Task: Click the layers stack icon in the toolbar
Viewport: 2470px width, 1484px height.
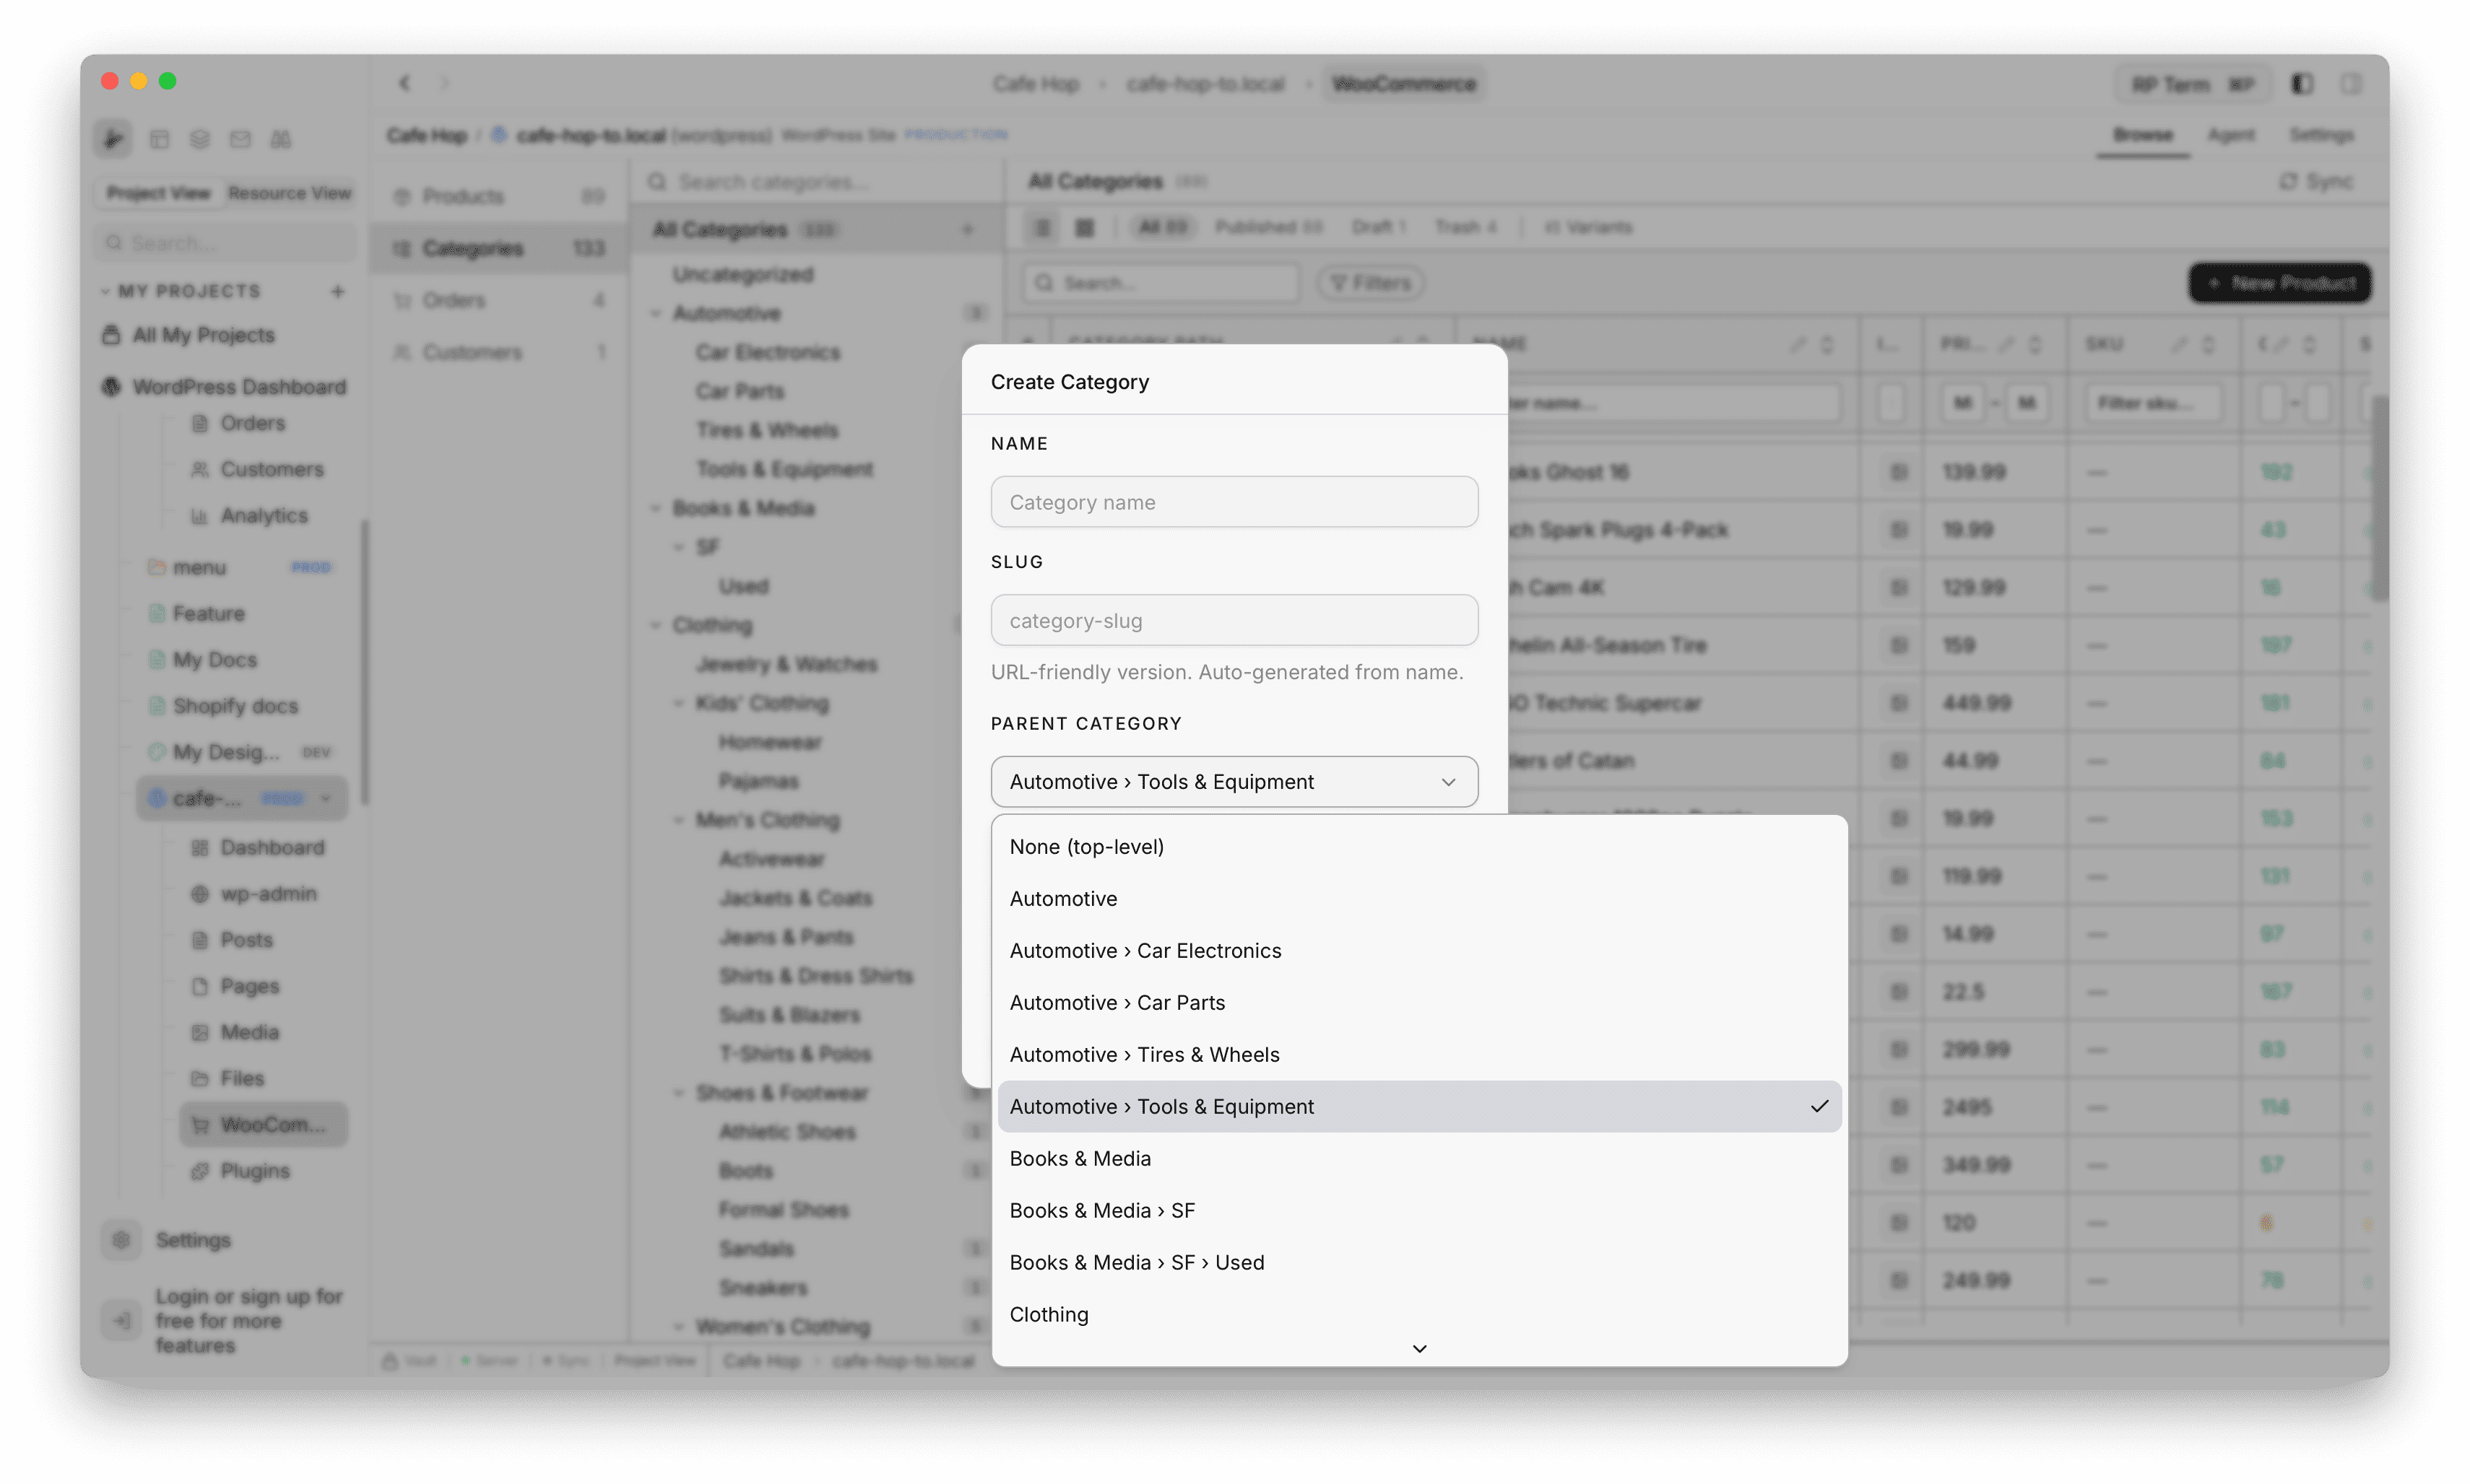Action: tap(200, 139)
